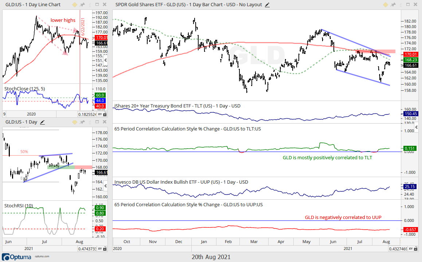Toggle the scale lock on the SPDR Gold Shares chart
The height and width of the screenshot is (262, 422).
coord(415,249)
